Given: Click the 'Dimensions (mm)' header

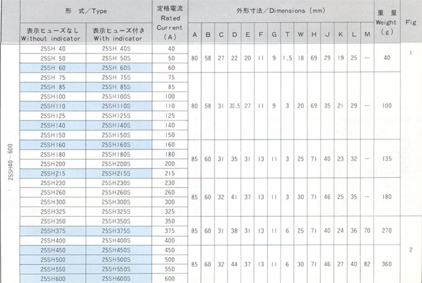Looking at the screenshot, I should click(x=281, y=11).
